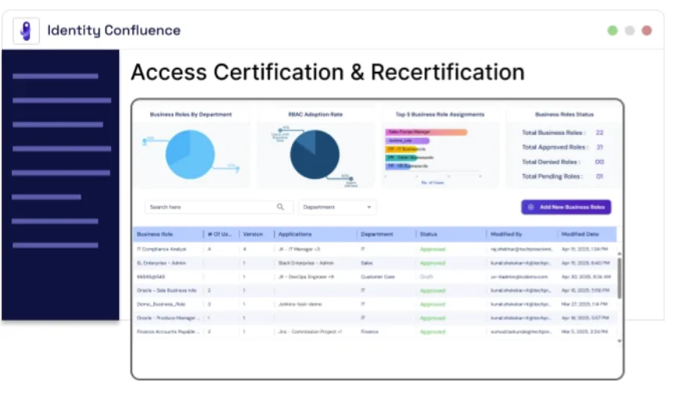679x404 pixels.
Task: Click the table's vertical scrollbar thumb
Action: [x=620, y=278]
